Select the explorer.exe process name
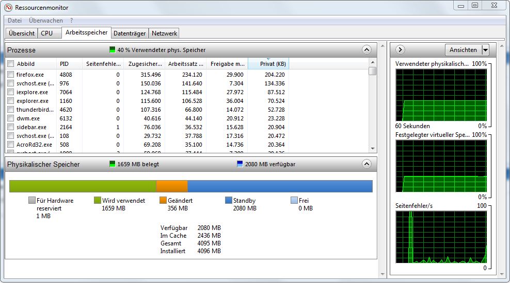Image resolution: width=510 pixels, height=283 pixels. 32,101
